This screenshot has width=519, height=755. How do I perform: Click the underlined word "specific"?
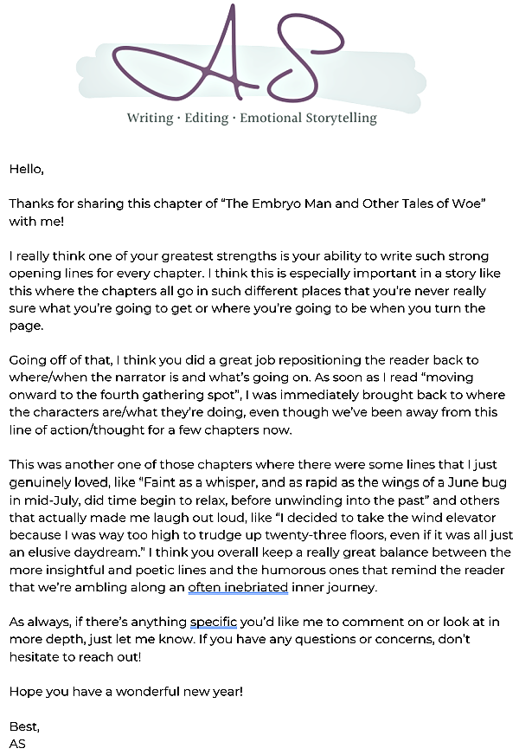tap(214, 623)
